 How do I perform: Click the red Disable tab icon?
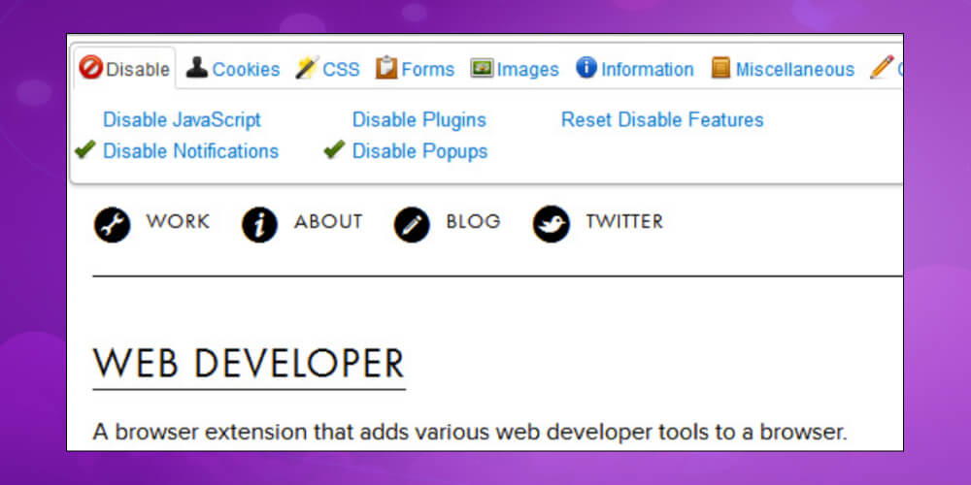tap(90, 68)
